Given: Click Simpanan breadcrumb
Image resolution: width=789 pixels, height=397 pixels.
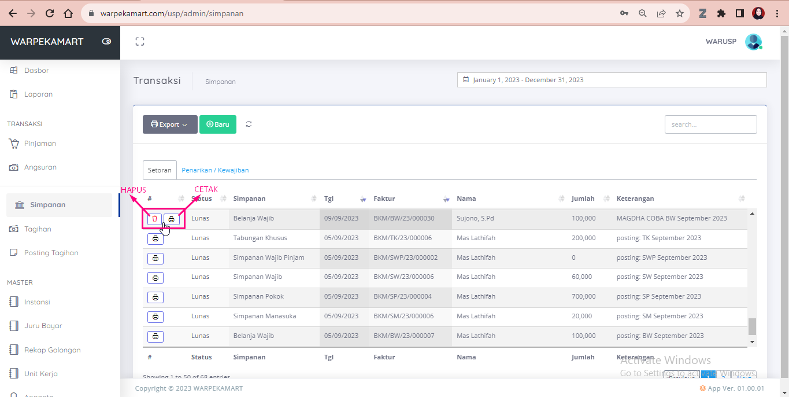Looking at the screenshot, I should pyautogui.click(x=220, y=82).
